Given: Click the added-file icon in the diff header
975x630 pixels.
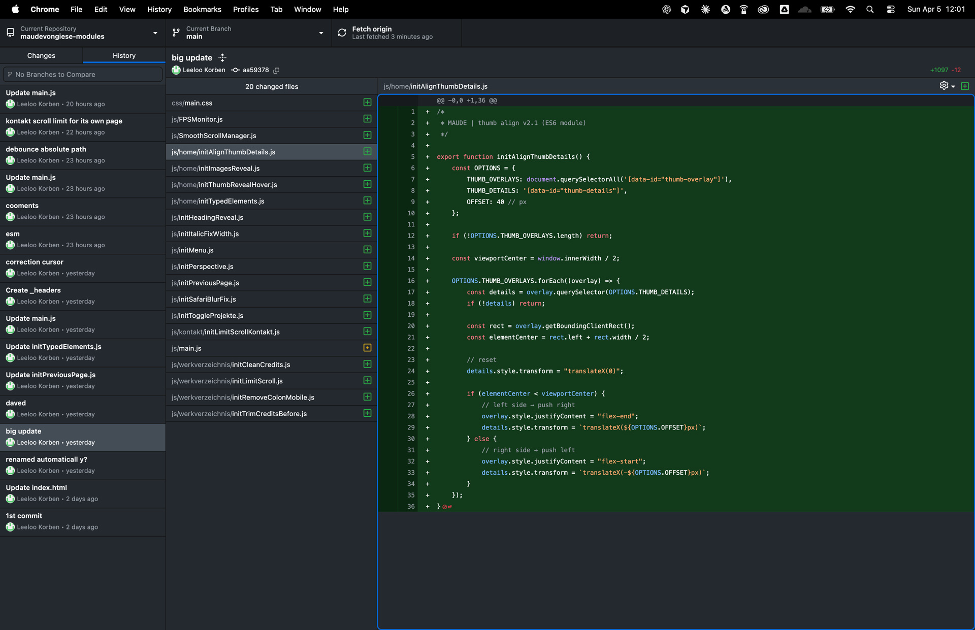Looking at the screenshot, I should click(x=965, y=86).
